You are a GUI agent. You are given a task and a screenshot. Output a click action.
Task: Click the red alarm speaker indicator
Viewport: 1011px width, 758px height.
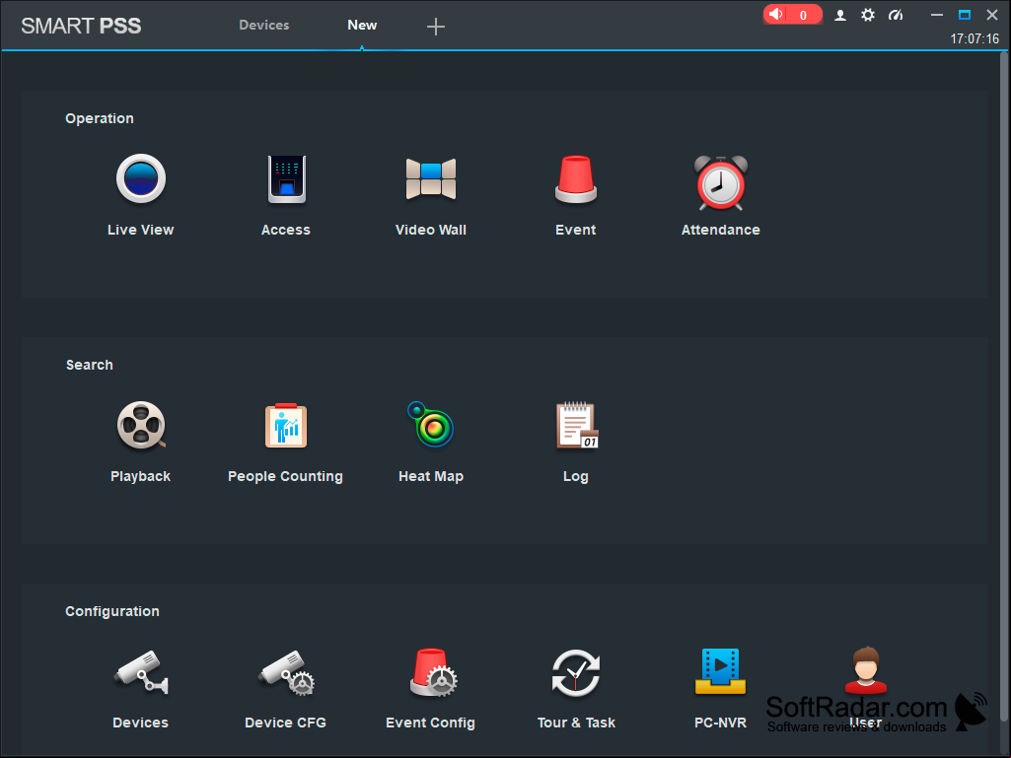[792, 14]
